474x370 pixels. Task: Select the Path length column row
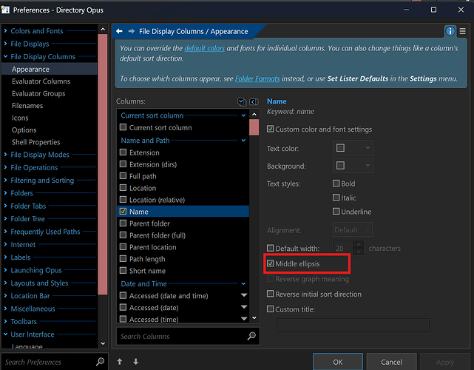pyautogui.click(x=183, y=259)
